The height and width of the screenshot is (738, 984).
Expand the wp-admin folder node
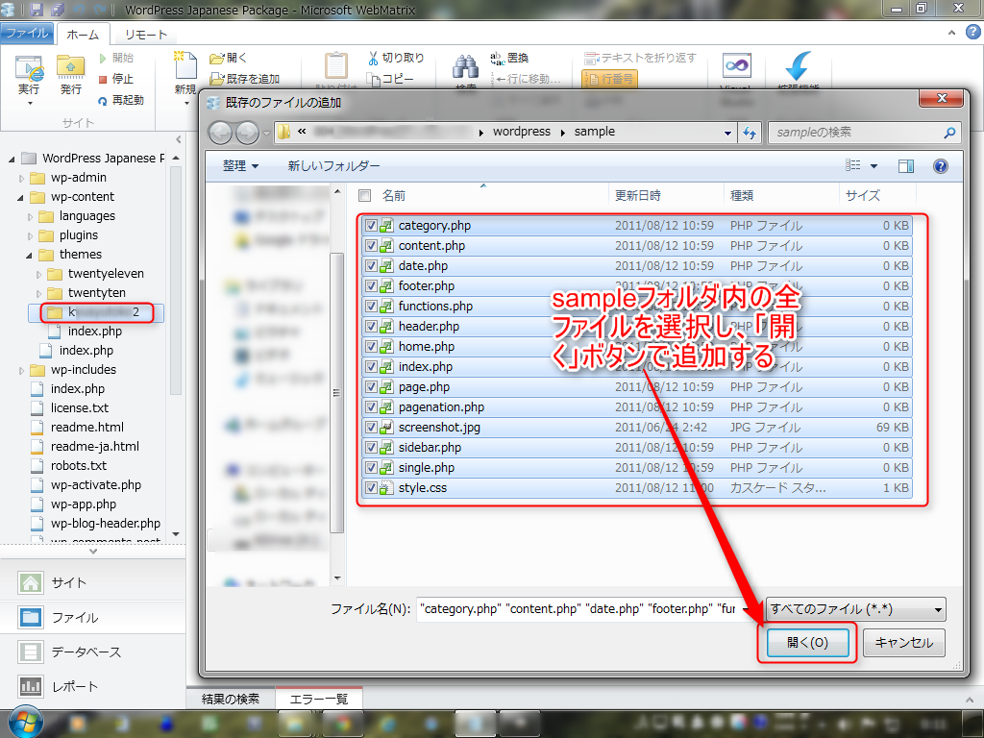[22, 178]
